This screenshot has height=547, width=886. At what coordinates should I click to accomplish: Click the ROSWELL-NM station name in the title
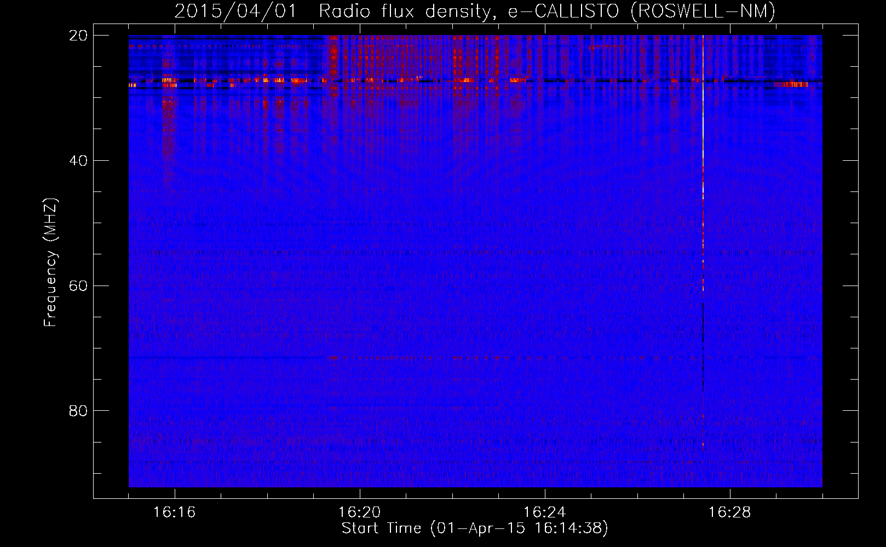(703, 11)
